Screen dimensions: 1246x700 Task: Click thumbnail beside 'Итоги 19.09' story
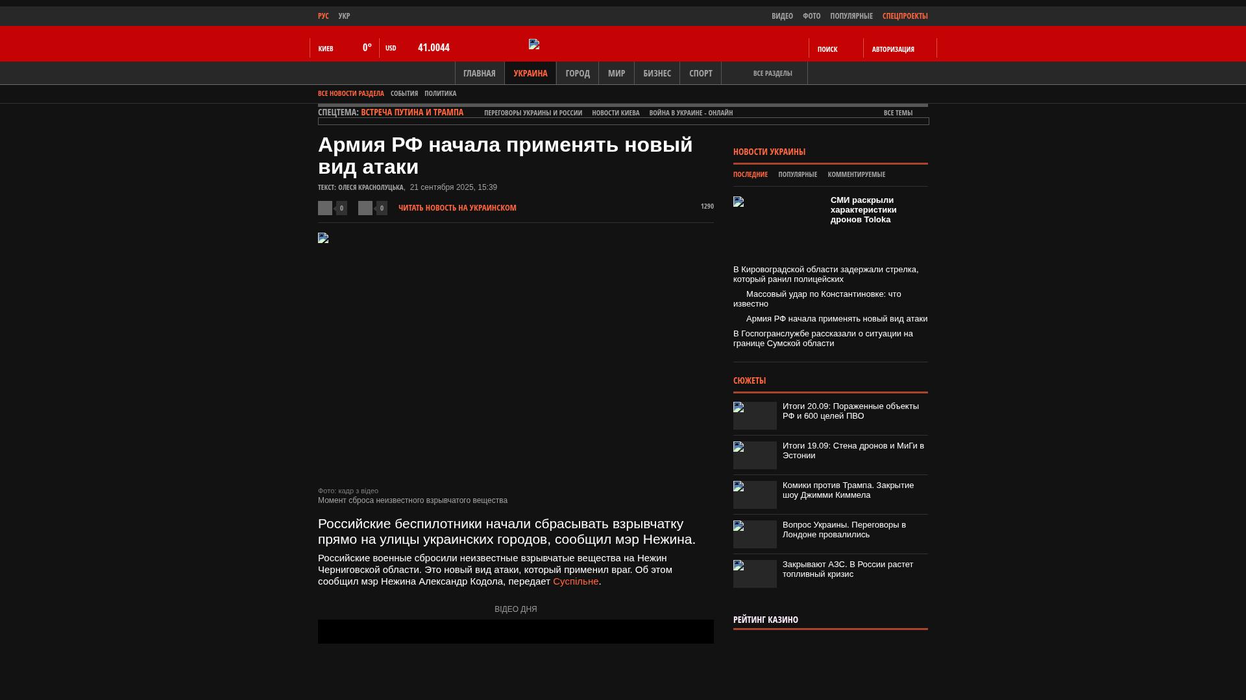(755, 455)
